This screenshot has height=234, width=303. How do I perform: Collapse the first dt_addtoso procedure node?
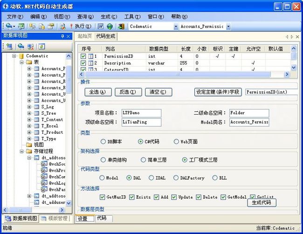[x=29, y=158]
